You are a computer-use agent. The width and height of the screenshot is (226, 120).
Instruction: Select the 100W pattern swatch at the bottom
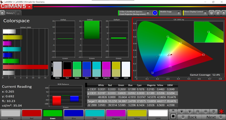pos(158,114)
